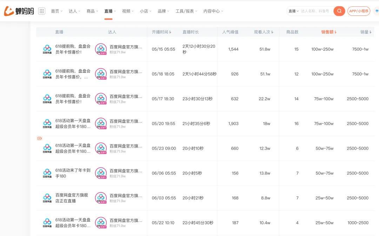This screenshot has width=379, height=236.
Task: Click Baidu Netdisk thumbnail in 05/20 19:55 row
Action: [x=47, y=124]
